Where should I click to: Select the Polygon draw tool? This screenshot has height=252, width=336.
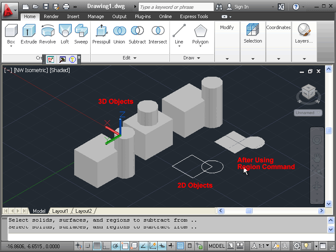pyautogui.click(x=200, y=34)
